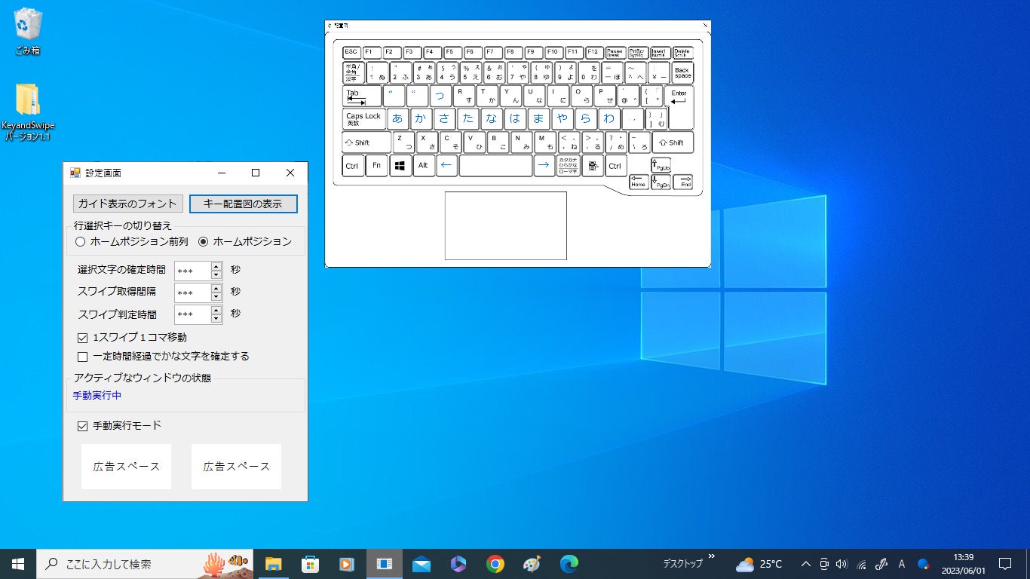Click the ガイド表示のフォント button
Screen dimensions: 1030x579
[x=127, y=204]
